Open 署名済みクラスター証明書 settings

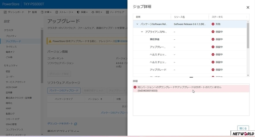[x=19, y=98]
